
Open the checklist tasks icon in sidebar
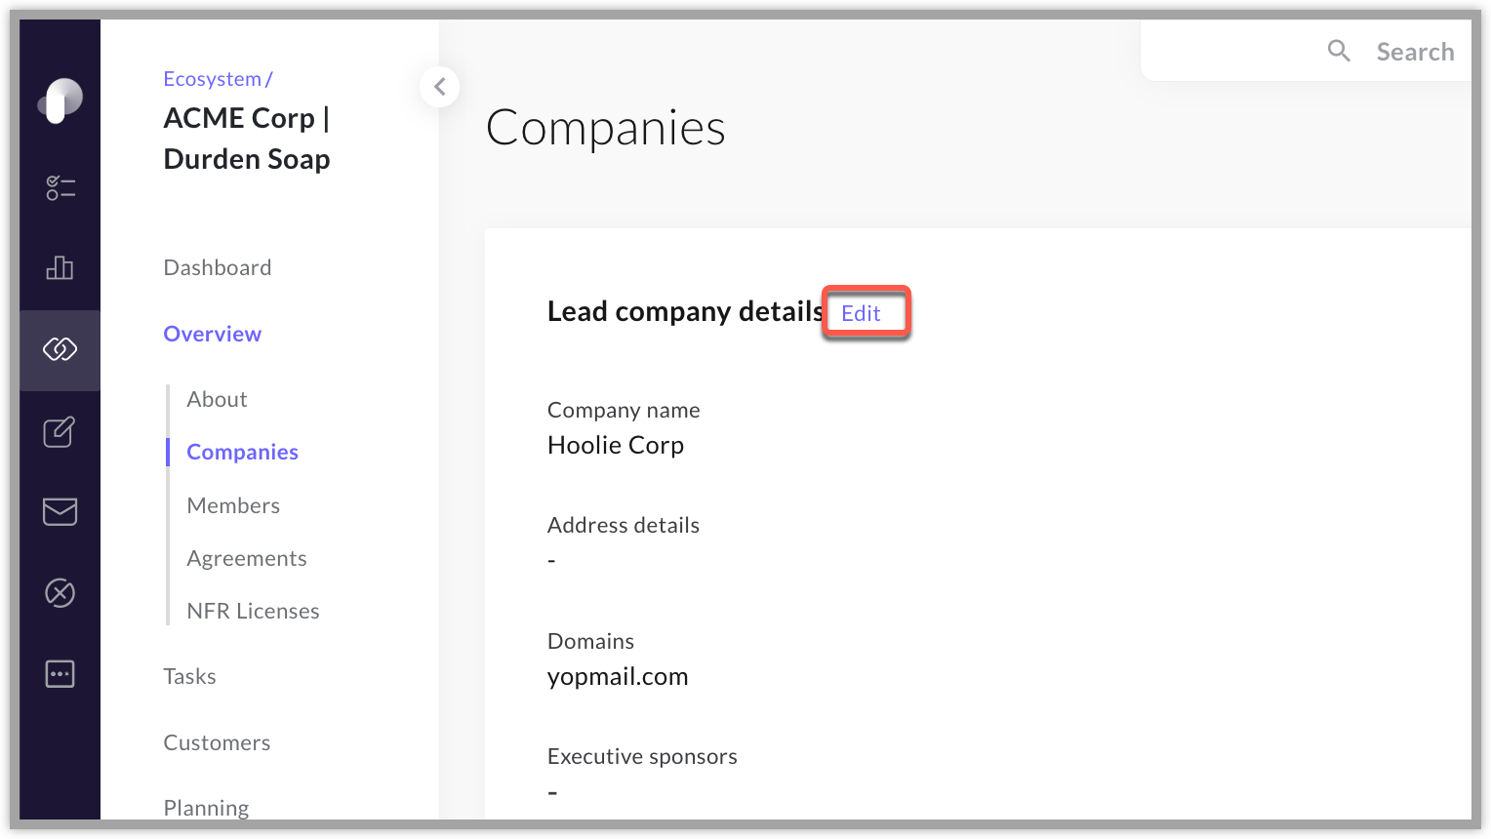(60, 187)
